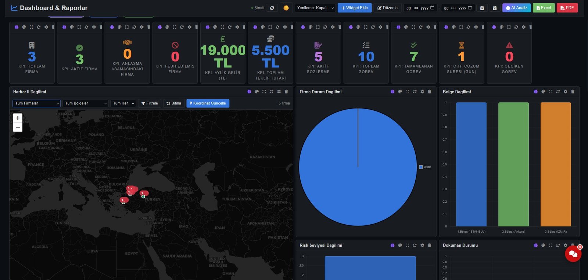Toggle the Aktif legend entry in pie chart
This screenshot has width=588, height=280.
pyautogui.click(x=425, y=167)
